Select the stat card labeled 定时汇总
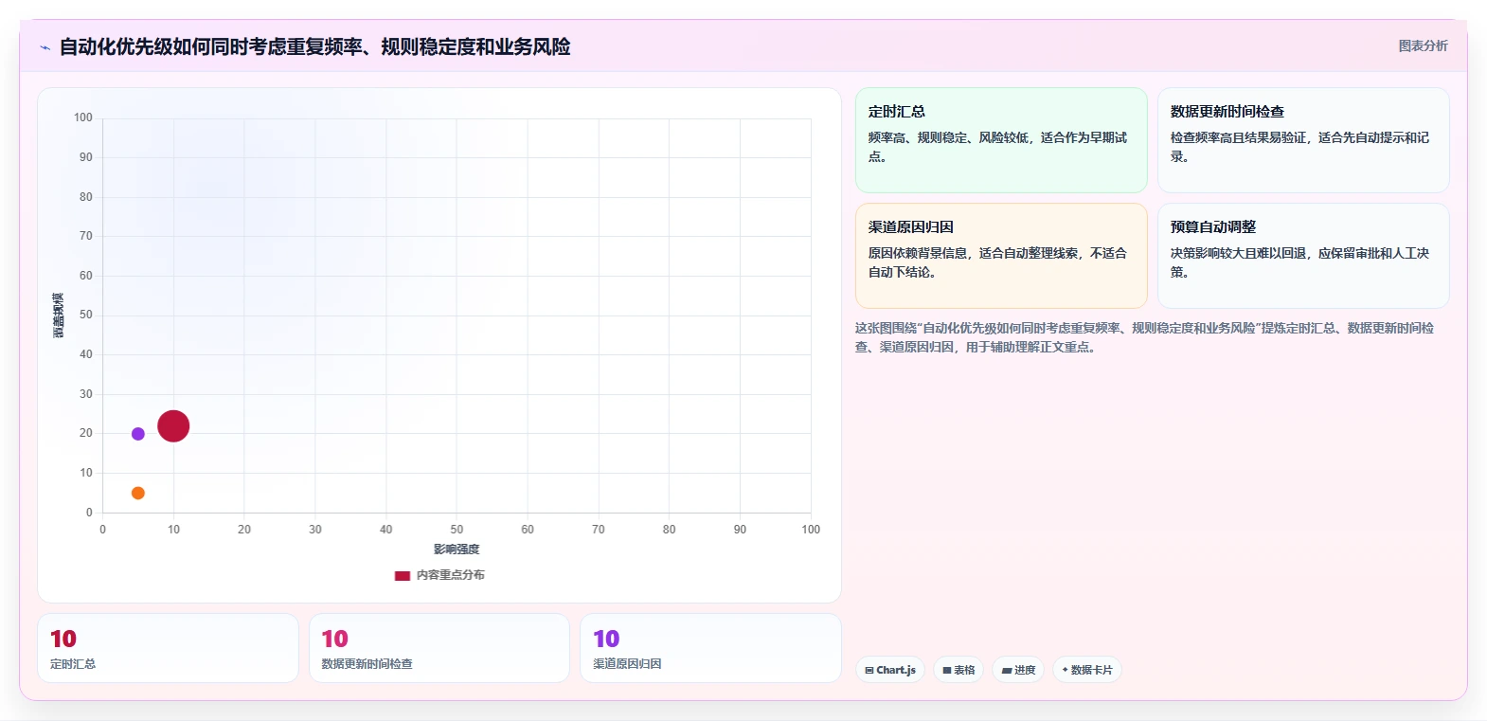 tap(168, 648)
